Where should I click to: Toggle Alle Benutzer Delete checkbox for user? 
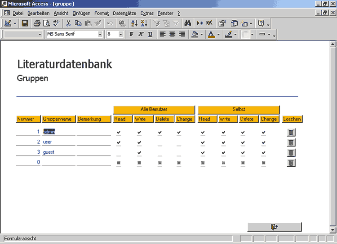click(160, 143)
